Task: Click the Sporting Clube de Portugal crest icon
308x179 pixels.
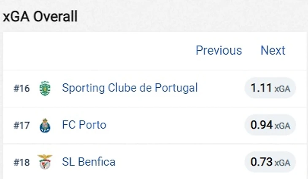Action: coord(45,88)
